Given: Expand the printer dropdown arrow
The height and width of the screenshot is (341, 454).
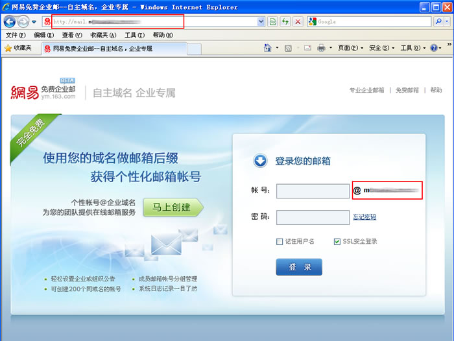Looking at the screenshot, I should (331, 48).
